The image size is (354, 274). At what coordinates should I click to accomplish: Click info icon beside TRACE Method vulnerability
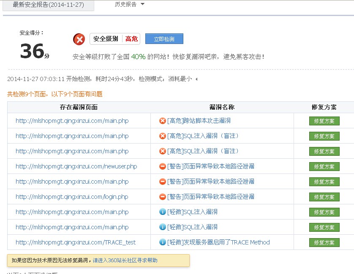pos(163,242)
